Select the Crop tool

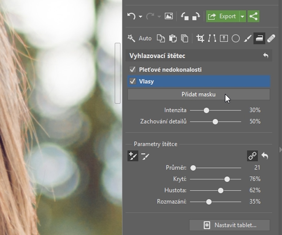click(x=200, y=38)
